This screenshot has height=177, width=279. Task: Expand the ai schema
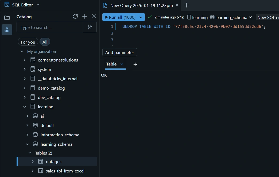pyautogui.click(x=28, y=116)
